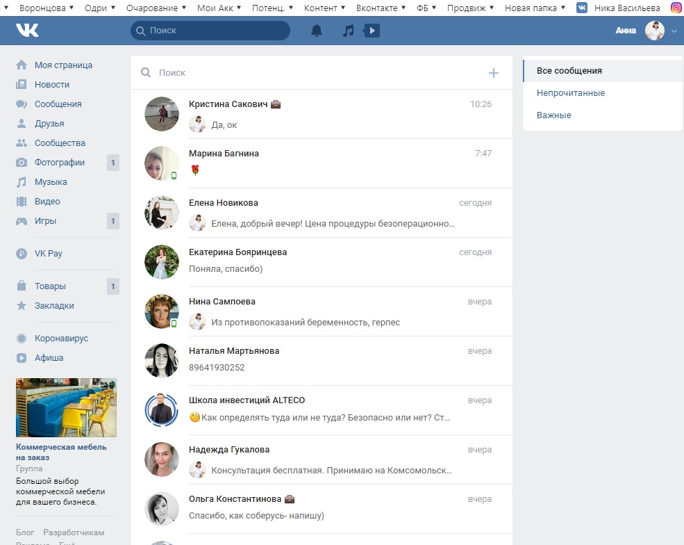Open ФБ bookmark folder
Image resolution: width=684 pixels, height=545 pixels.
coord(426,8)
